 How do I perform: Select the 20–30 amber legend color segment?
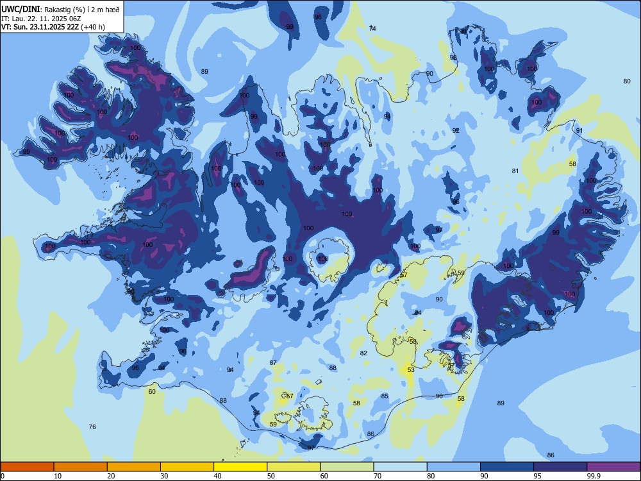point(134,467)
